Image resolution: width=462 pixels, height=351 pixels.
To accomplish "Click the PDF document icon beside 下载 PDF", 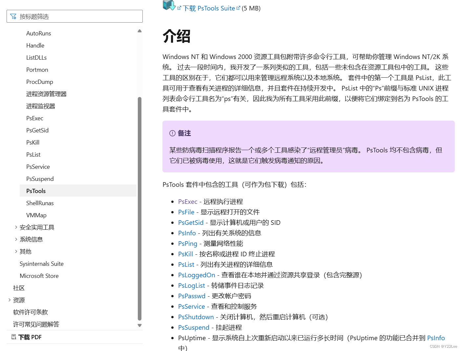I will pos(14,337).
